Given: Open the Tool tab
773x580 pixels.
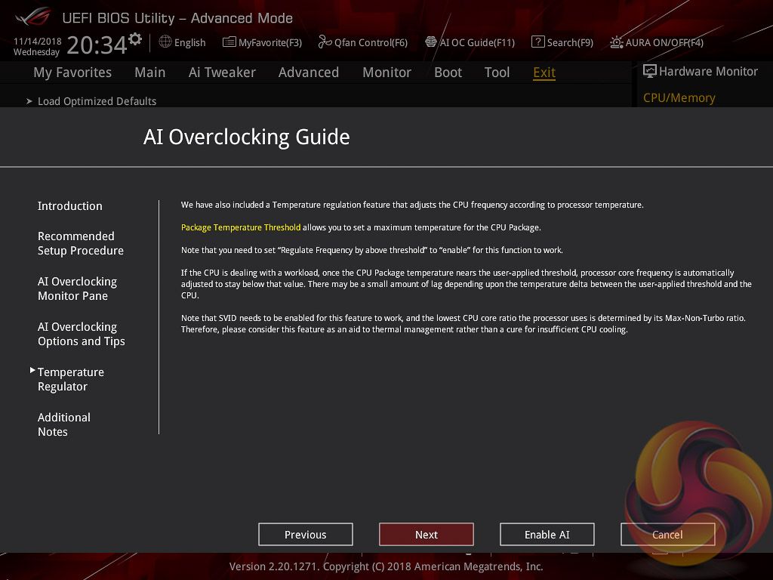Looking at the screenshot, I should (497, 72).
